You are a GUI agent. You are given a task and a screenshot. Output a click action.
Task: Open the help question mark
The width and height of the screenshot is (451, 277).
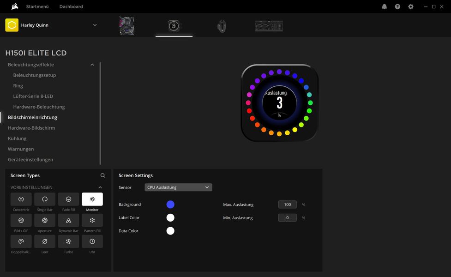coord(397,6)
